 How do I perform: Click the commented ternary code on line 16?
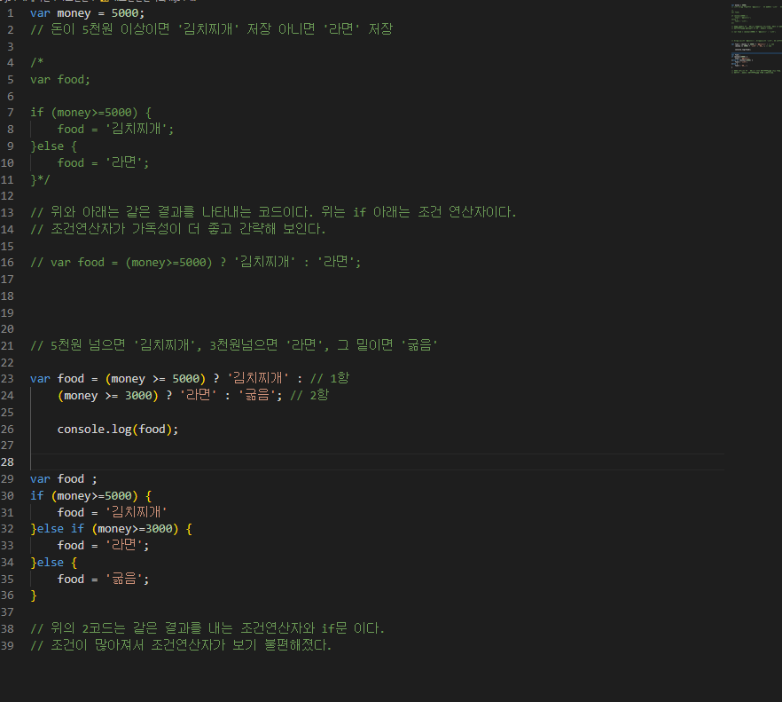point(195,262)
